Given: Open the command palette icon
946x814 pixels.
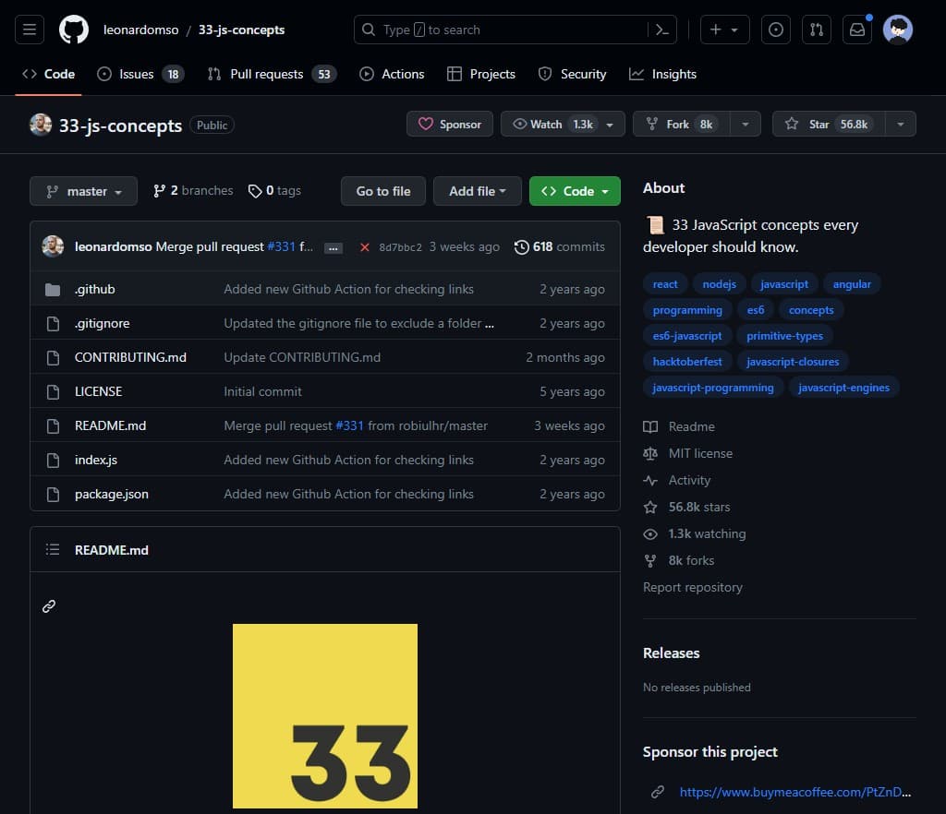Looking at the screenshot, I should click(661, 30).
